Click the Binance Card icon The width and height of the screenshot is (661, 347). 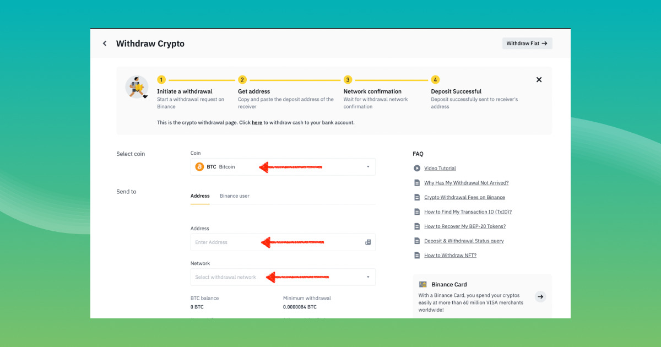point(422,285)
